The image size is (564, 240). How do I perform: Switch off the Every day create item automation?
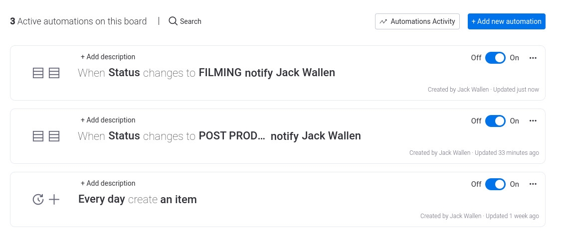(495, 184)
